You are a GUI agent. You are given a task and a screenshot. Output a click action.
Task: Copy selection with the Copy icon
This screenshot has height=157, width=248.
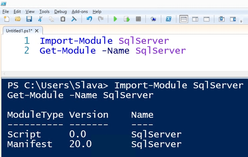pos(51,19)
